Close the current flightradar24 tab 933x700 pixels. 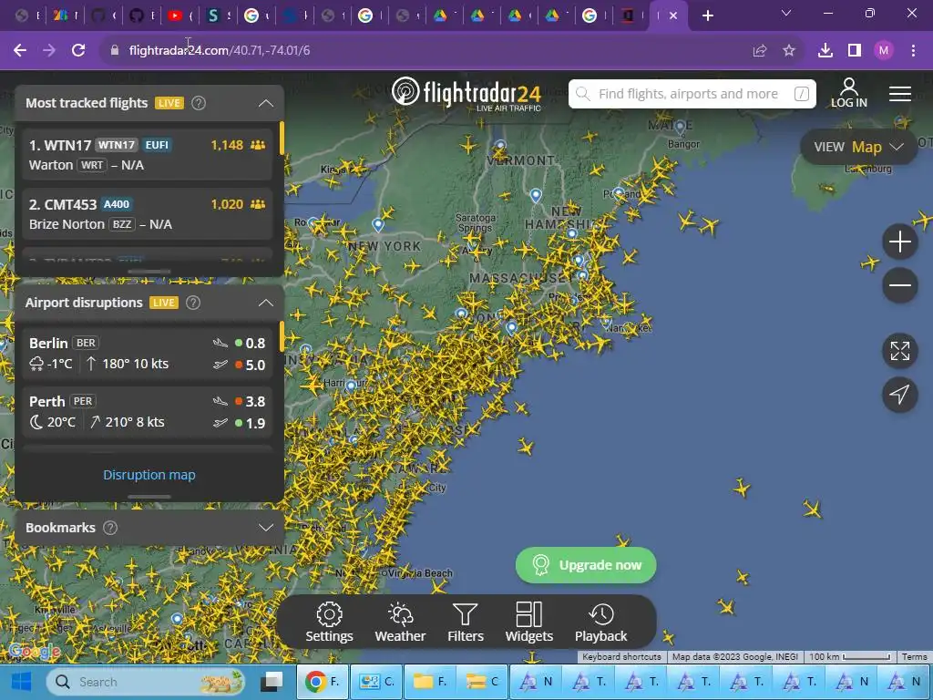coord(673,16)
